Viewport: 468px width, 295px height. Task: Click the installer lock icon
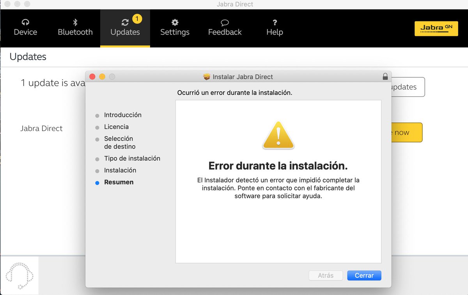pos(385,76)
